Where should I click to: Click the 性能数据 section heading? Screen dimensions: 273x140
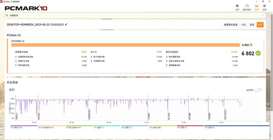(12, 82)
